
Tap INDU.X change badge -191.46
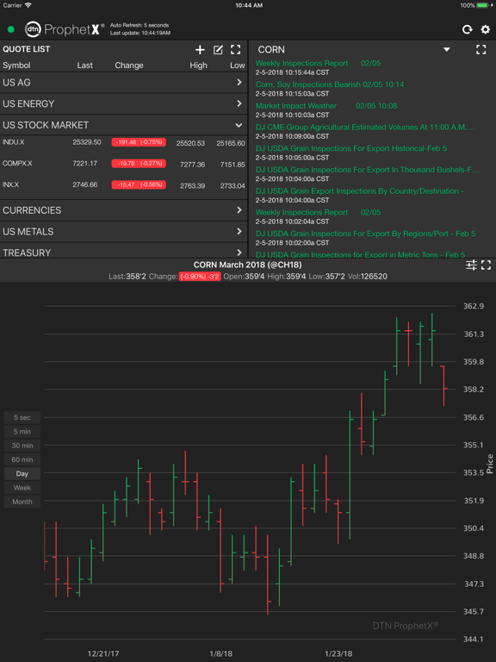point(139,142)
